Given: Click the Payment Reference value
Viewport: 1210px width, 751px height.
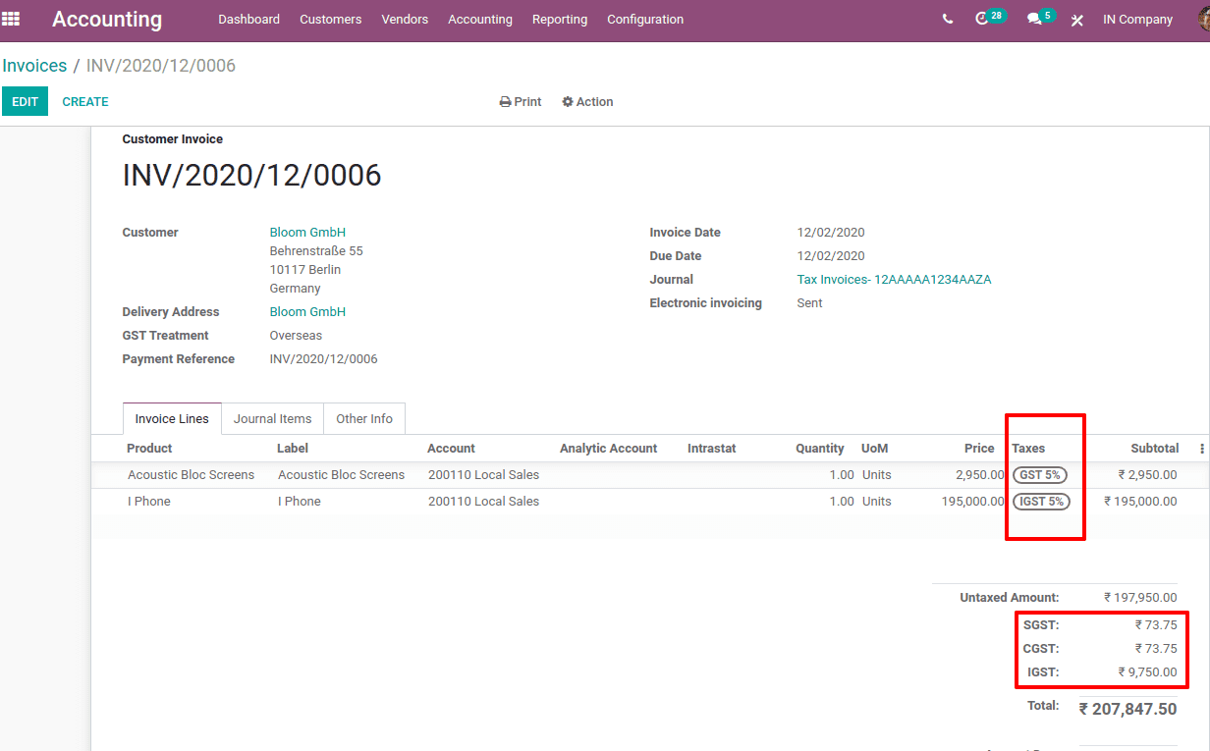Looking at the screenshot, I should click(x=323, y=359).
